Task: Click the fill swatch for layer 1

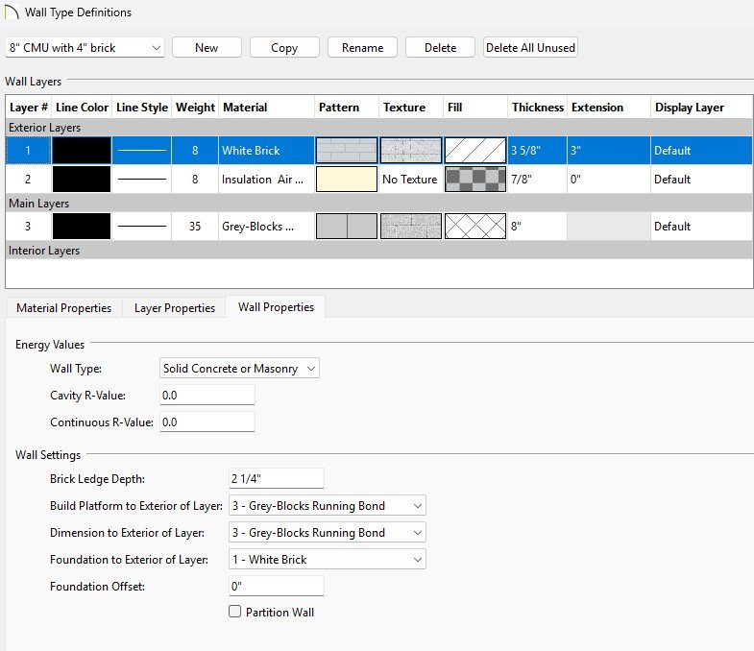Action: [x=475, y=151]
